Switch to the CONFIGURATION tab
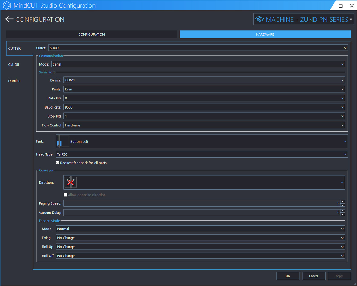The height and width of the screenshot is (286, 357). click(92, 34)
